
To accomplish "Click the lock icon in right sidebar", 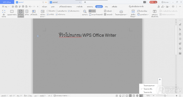I will [x=180, y=34].
